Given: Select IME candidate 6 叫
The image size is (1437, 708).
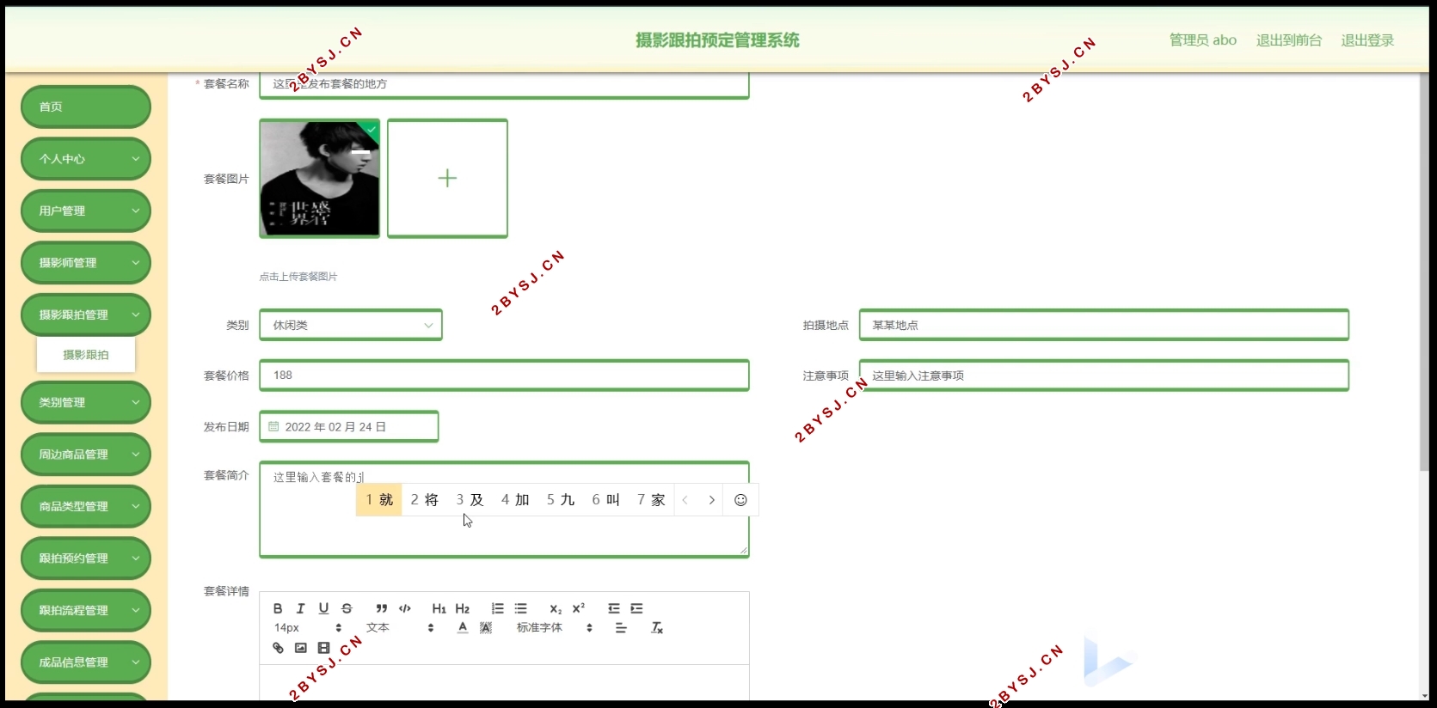Looking at the screenshot, I should pos(605,500).
